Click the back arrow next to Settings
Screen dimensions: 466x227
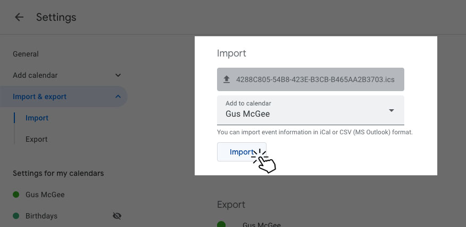tap(19, 18)
